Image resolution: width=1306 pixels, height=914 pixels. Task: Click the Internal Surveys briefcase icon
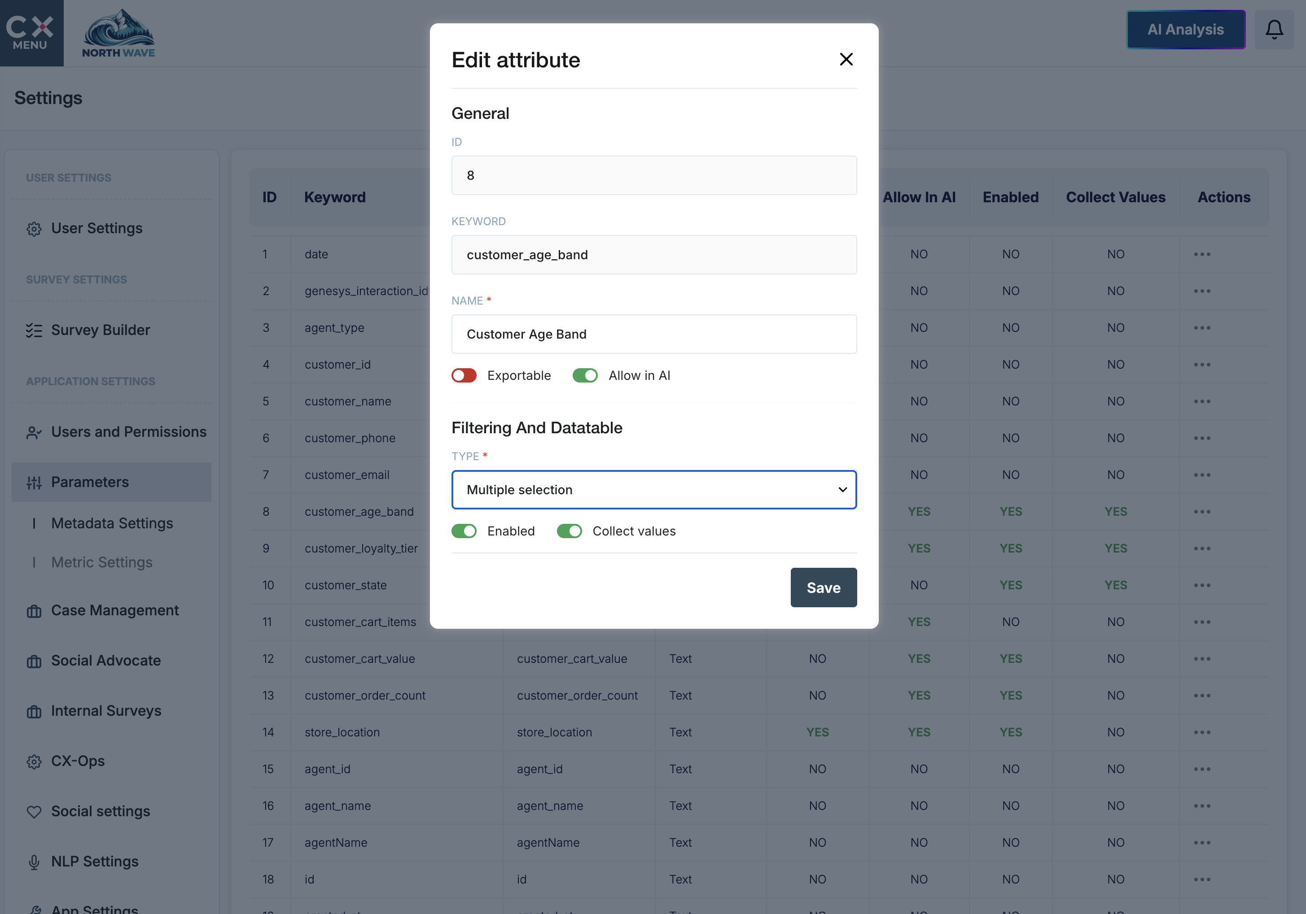point(34,711)
